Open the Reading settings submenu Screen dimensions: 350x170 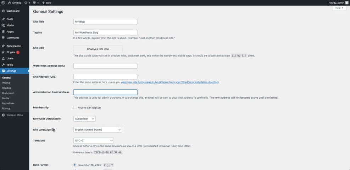(x=6, y=88)
